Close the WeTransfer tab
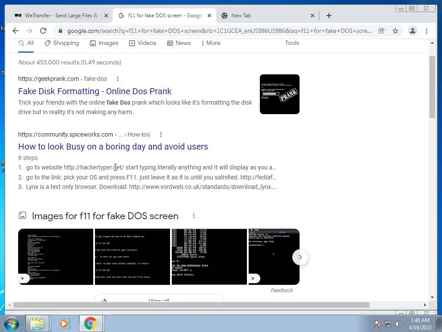The image size is (442, 332). coord(106,16)
